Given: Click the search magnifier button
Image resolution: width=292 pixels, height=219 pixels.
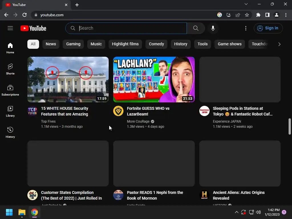Looking at the screenshot, I should point(196,28).
